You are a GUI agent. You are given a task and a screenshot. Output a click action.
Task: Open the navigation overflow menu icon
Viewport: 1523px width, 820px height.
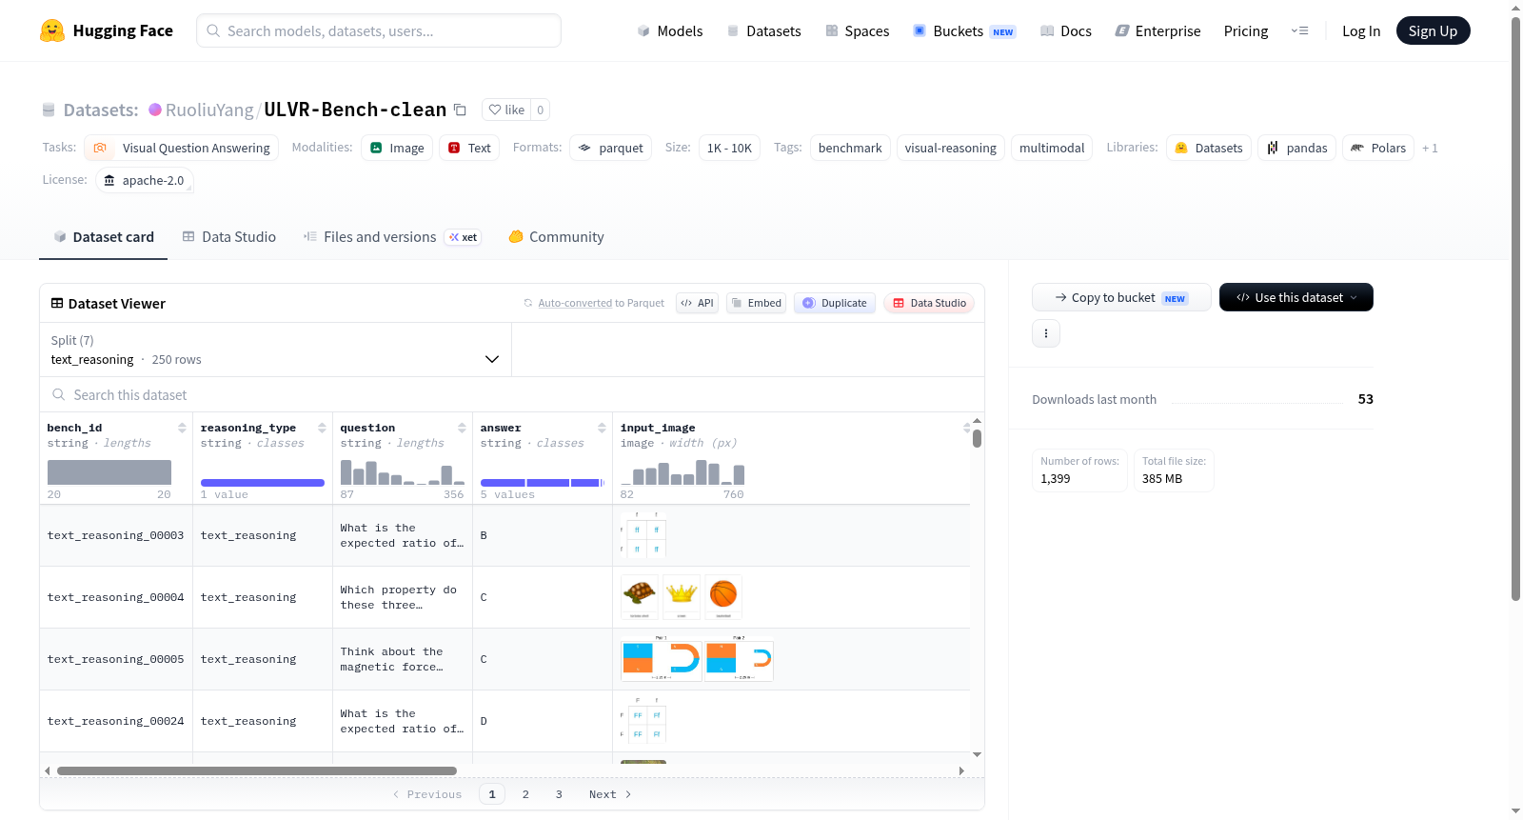(x=1299, y=30)
